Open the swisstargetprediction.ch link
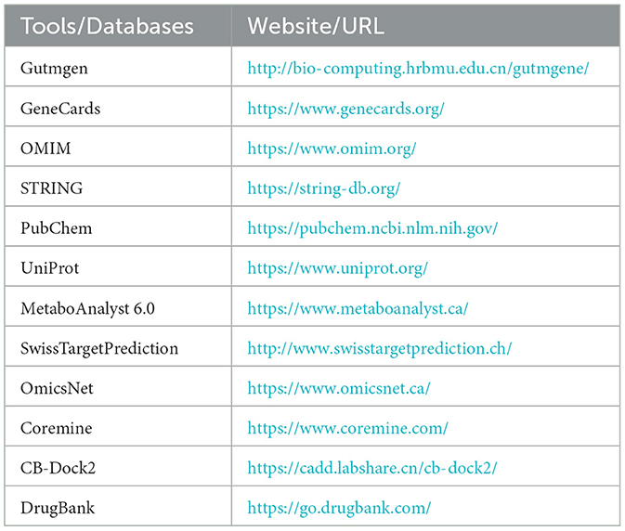Image resolution: width=625 pixels, height=531 pixels. point(379,348)
